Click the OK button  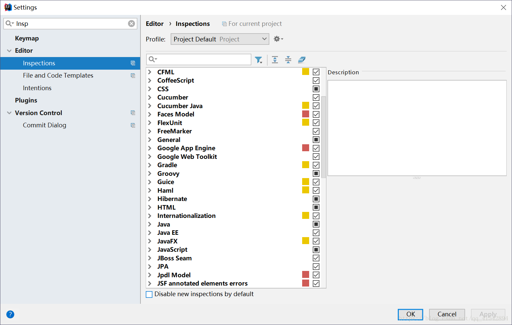(x=410, y=314)
